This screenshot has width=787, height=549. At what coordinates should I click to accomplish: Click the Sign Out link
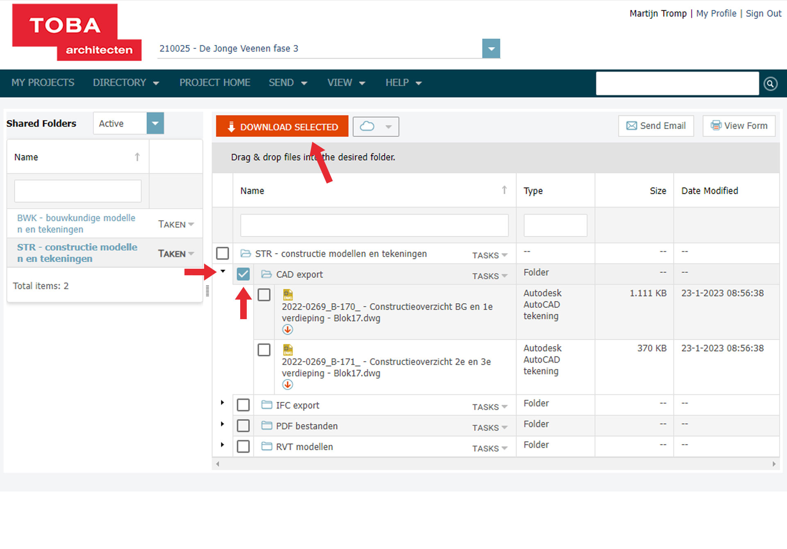point(763,14)
